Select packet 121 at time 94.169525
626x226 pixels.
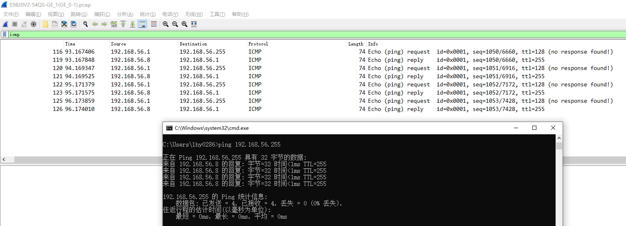click(x=313, y=77)
